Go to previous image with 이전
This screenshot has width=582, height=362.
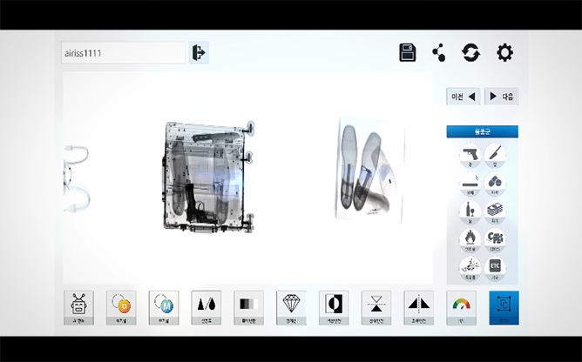(x=464, y=97)
